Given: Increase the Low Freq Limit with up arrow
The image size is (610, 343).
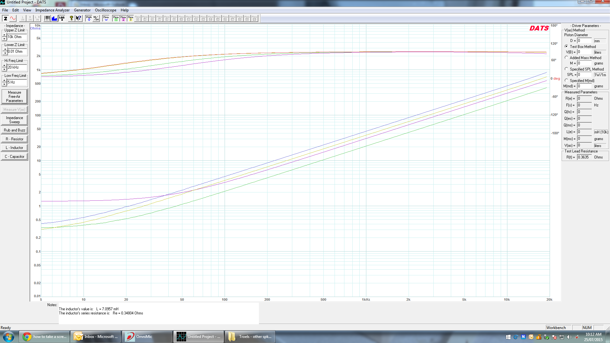Looking at the screenshot, I should [4, 80].
